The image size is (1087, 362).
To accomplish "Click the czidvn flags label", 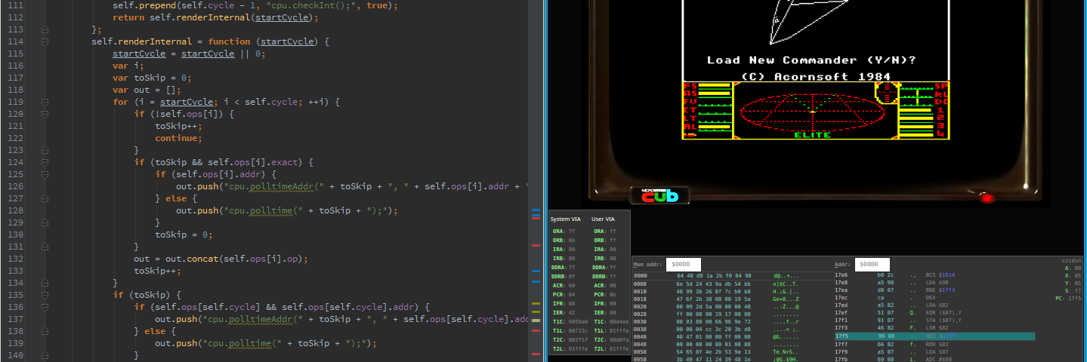I will coord(1071,260).
